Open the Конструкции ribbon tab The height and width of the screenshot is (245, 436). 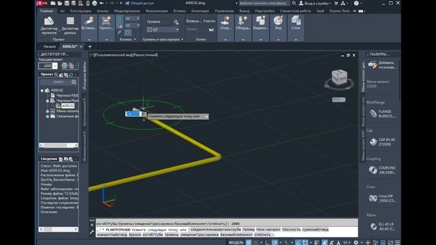(x=80, y=11)
